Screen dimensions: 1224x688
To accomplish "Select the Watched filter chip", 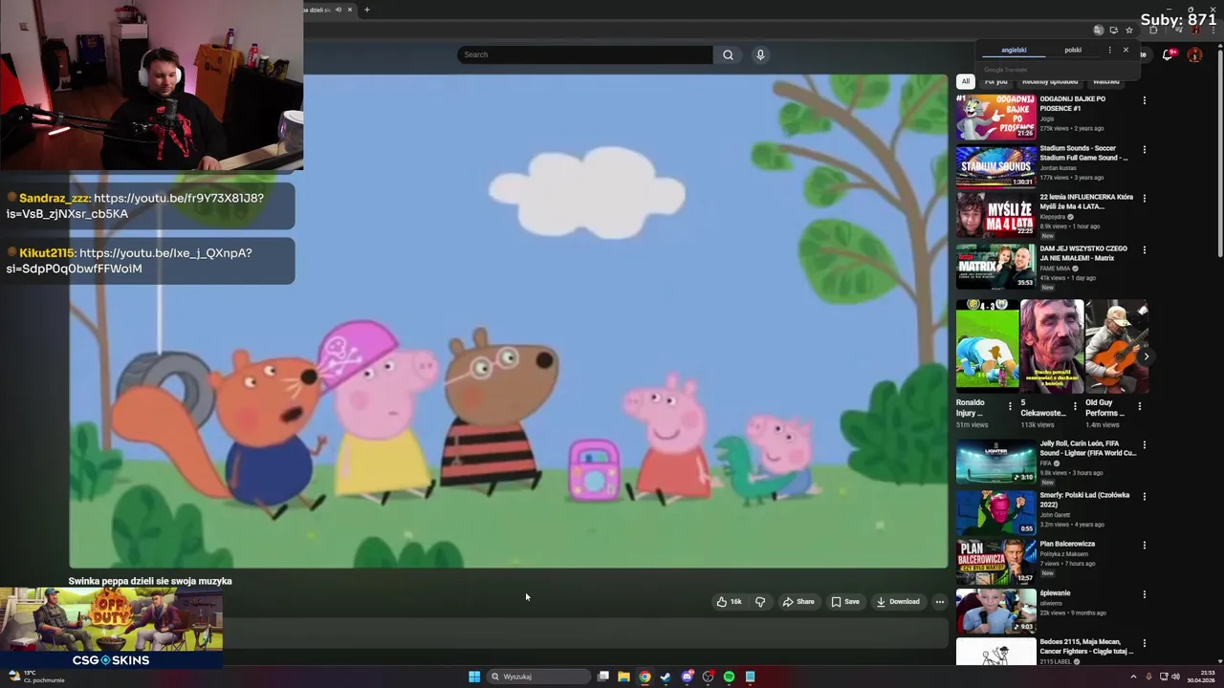I will (1105, 81).
